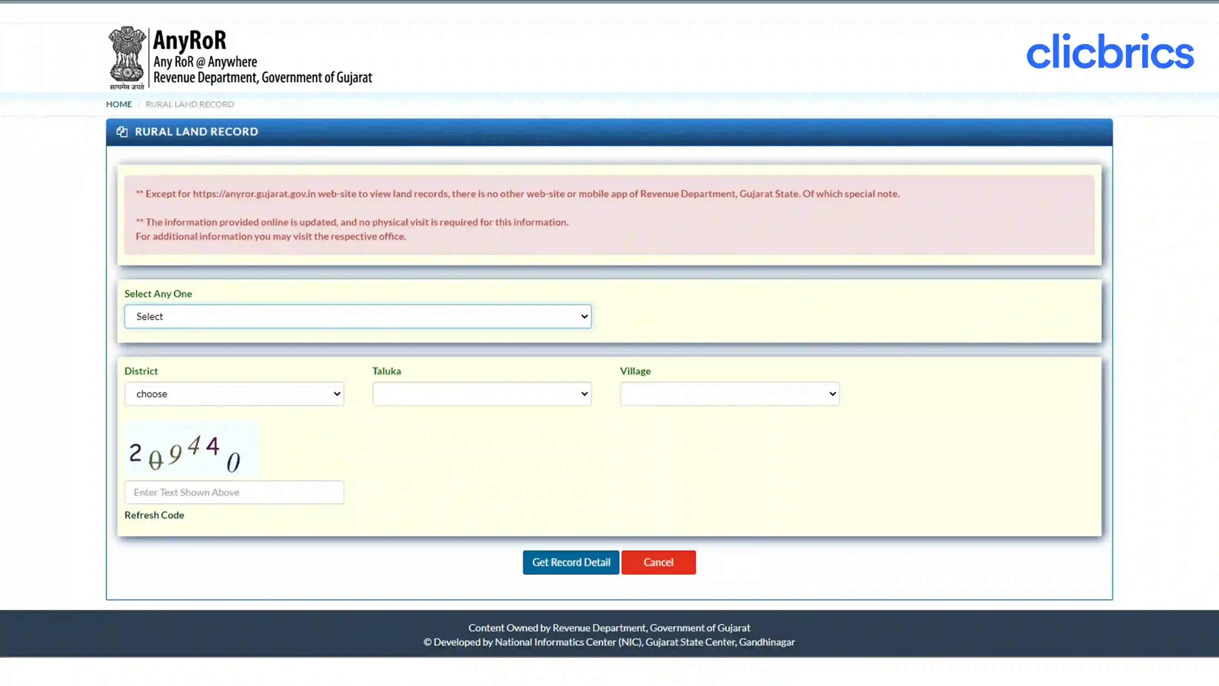Click the Rural Land Record header icon

pyautogui.click(x=122, y=132)
